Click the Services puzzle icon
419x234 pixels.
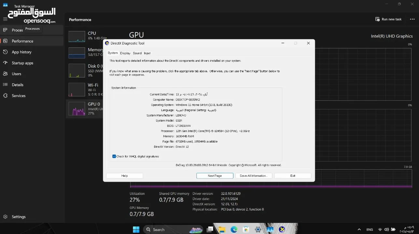pyautogui.click(x=5, y=96)
